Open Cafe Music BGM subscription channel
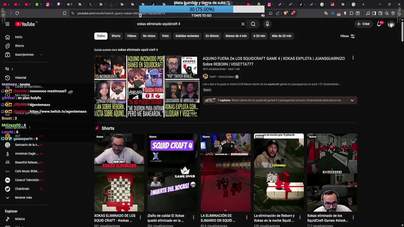Screen dimensions: 404x227 click(24, 171)
